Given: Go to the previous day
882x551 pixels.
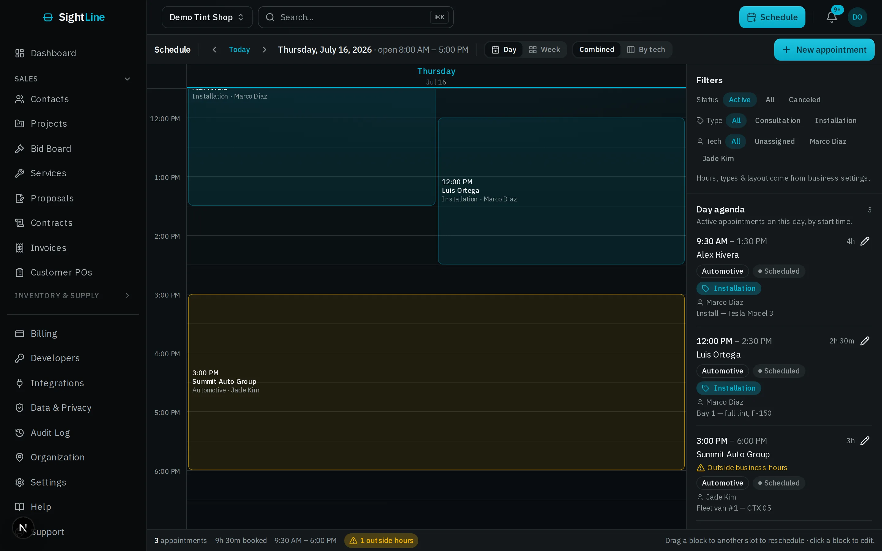Looking at the screenshot, I should click(214, 50).
